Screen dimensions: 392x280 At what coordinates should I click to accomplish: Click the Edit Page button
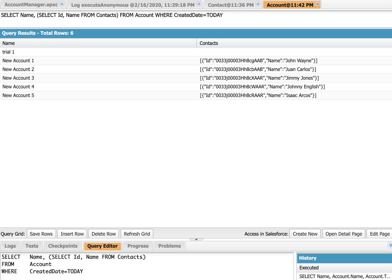click(380, 234)
